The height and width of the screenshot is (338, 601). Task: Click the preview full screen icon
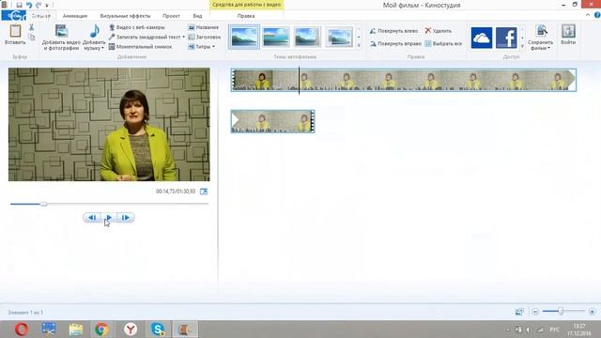(204, 192)
